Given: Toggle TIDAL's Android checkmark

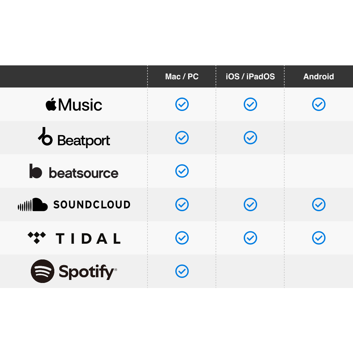Looking at the screenshot, I should coord(319,238).
